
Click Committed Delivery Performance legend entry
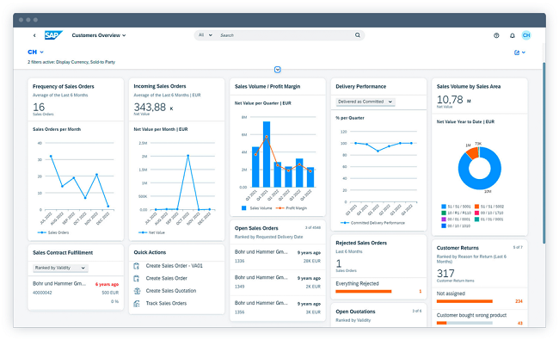(x=372, y=223)
